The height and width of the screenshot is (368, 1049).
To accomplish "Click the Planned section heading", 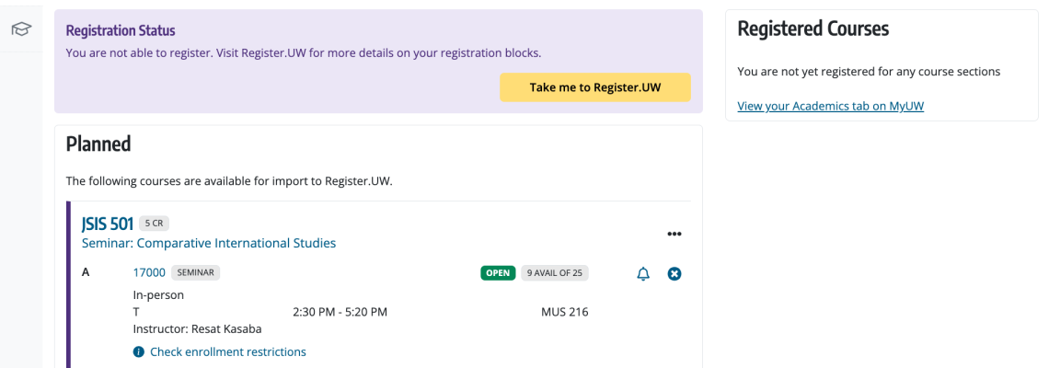I will pyautogui.click(x=98, y=144).
